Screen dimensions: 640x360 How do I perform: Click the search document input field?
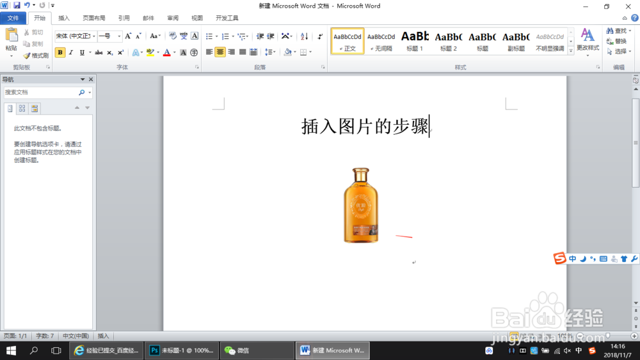click(41, 92)
